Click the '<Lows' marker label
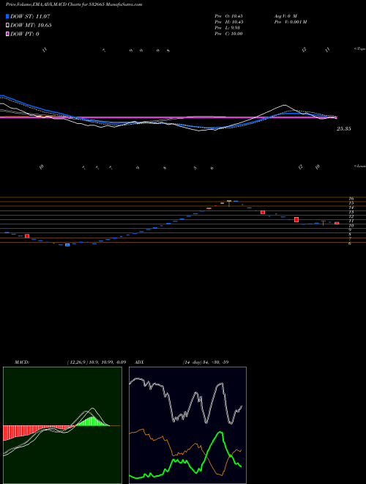This screenshot has height=484, width=366. click(x=359, y=166)
